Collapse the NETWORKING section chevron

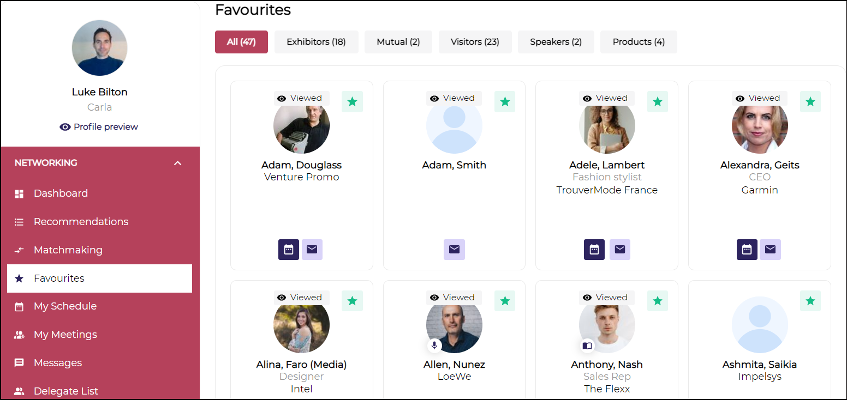(177, 163)
